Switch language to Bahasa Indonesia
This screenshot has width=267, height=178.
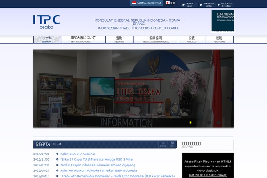click(146, 3)
